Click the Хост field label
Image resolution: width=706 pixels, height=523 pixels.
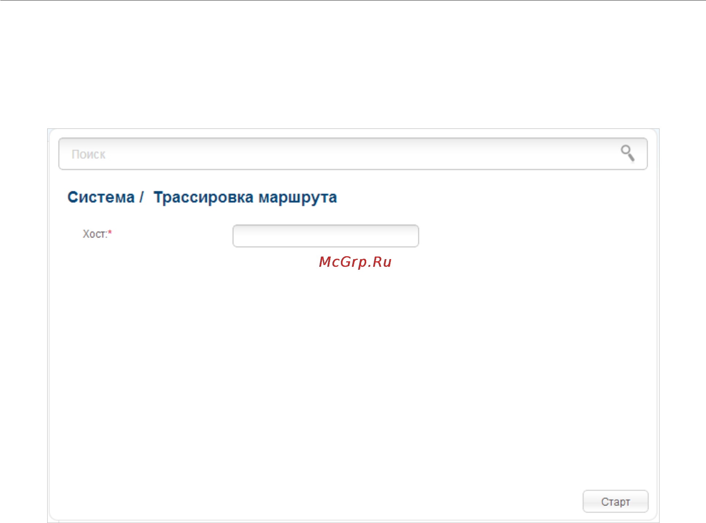tap(97, 234)
